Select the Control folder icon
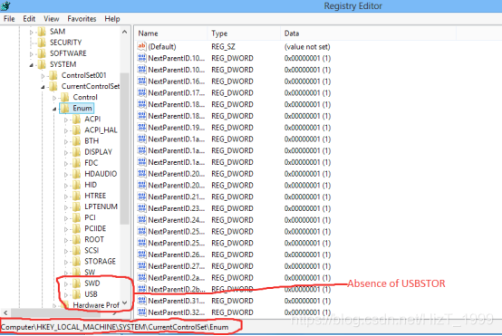The height and width of the screenshot is (336, 502). [65, 97]
